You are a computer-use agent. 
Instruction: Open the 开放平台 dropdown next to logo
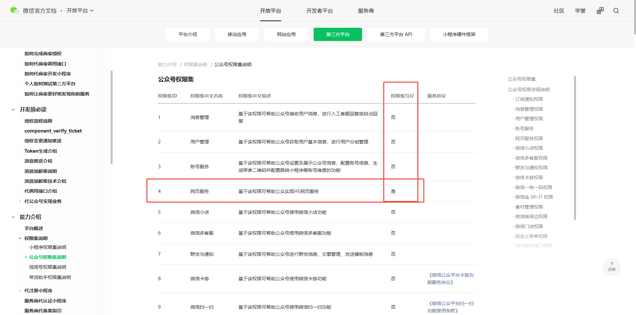point(80,11)
